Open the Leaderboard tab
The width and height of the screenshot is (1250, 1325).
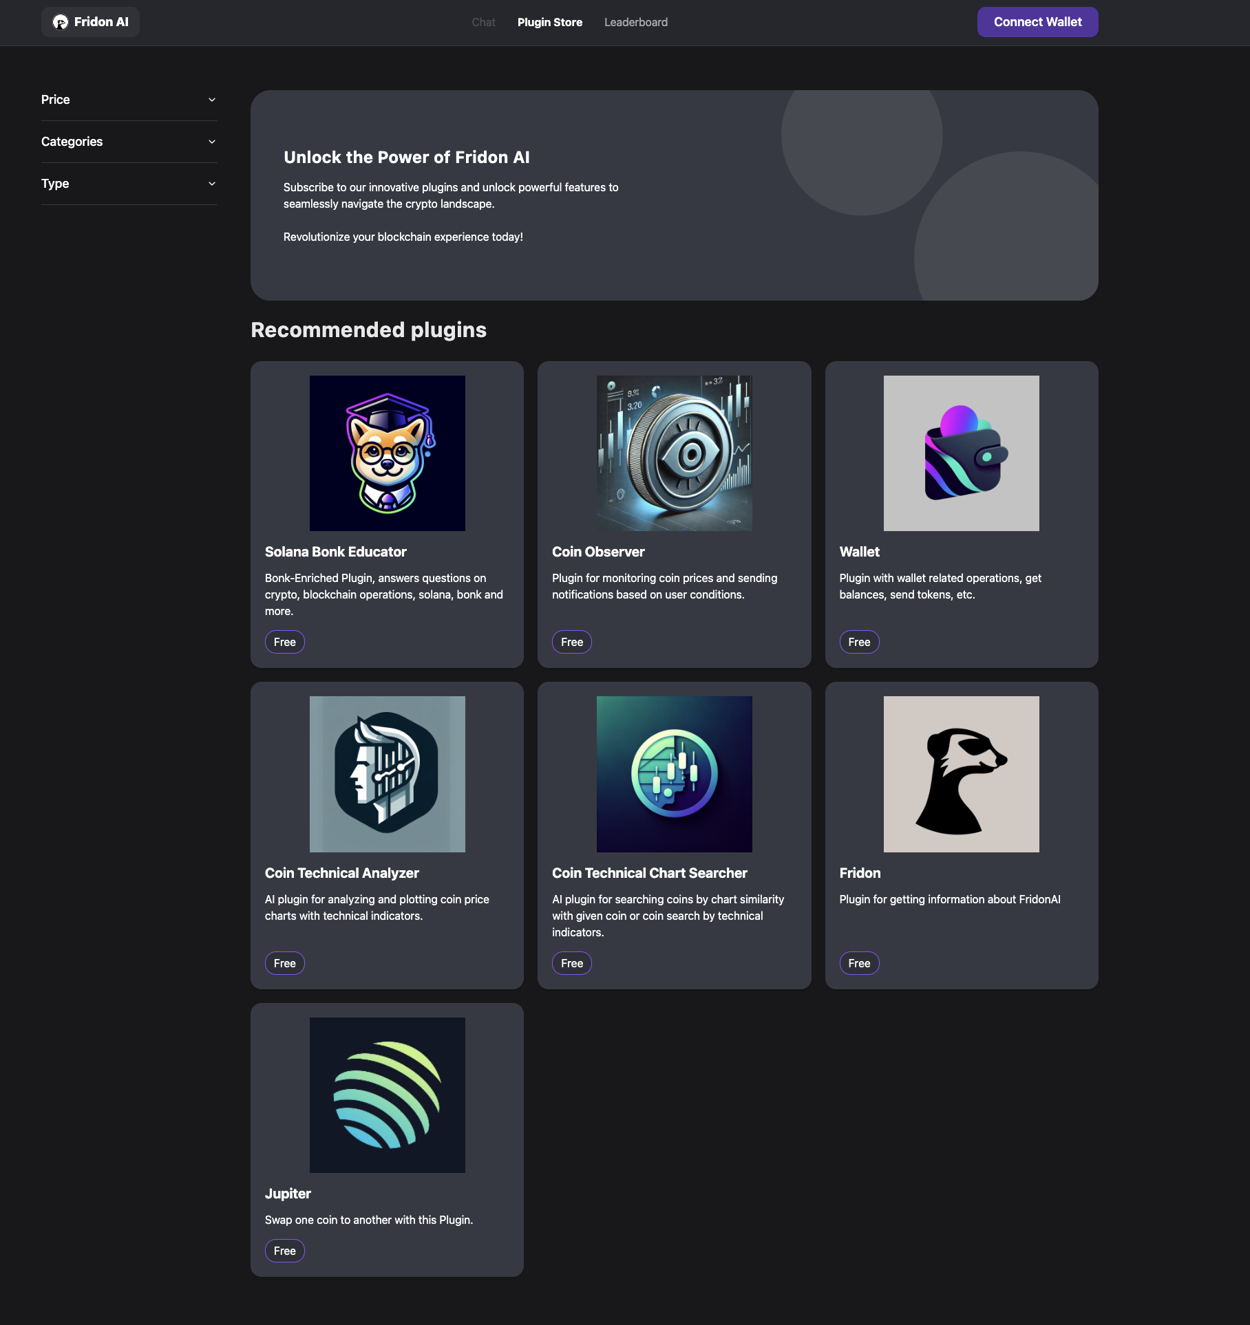[635, 22]
